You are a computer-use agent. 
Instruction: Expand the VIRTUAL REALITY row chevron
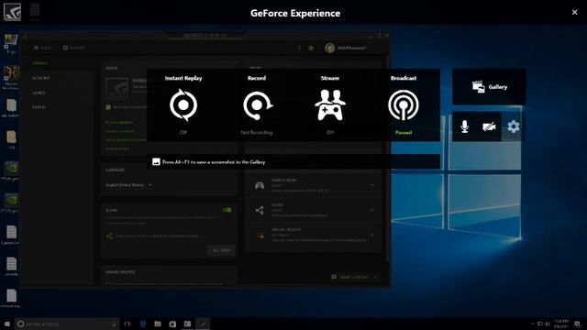pyautogui.click(x=371, y=235)
